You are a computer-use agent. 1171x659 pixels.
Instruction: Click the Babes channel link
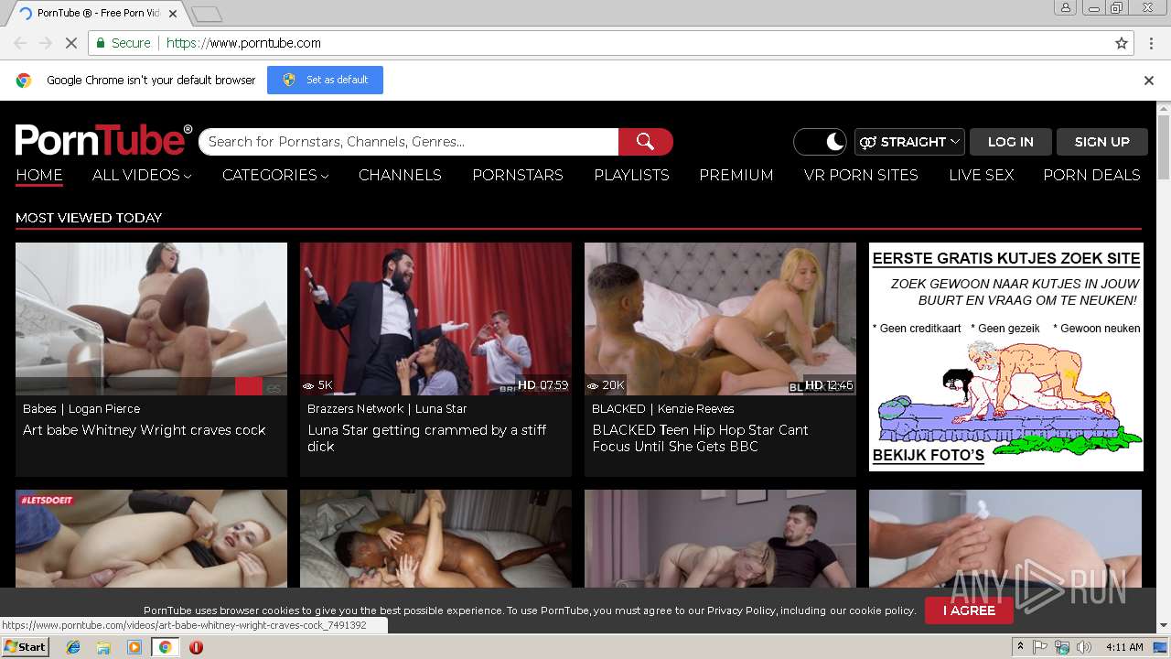(39, 409)
